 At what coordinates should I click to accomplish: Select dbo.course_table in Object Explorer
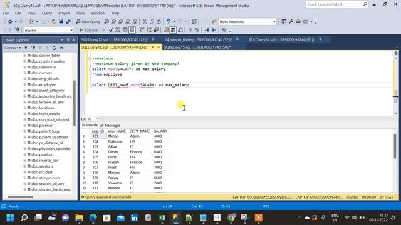46,56
